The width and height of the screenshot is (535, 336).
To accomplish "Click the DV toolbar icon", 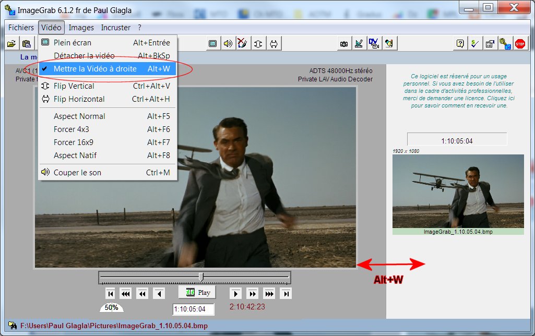I will (x=374, y=44).
